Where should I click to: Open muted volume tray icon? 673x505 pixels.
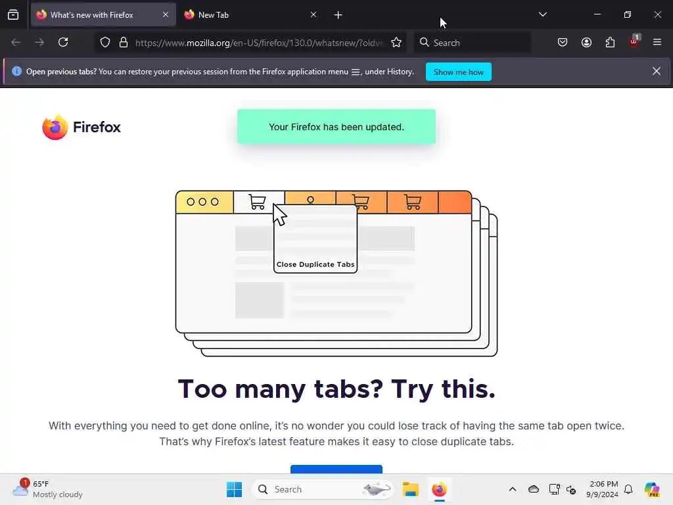point(571,489)
